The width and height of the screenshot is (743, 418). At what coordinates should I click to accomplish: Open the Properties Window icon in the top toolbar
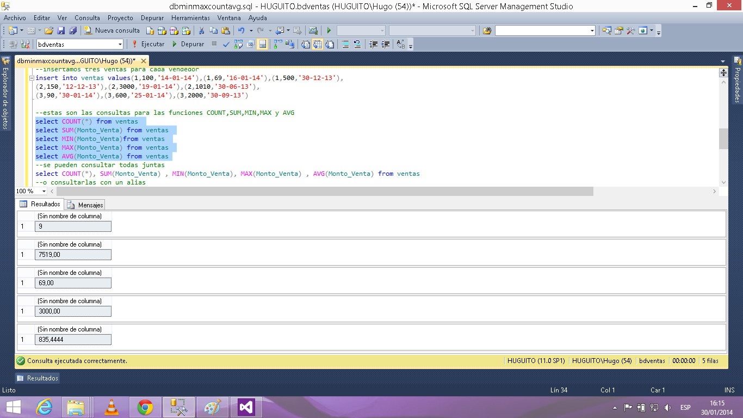618,30
